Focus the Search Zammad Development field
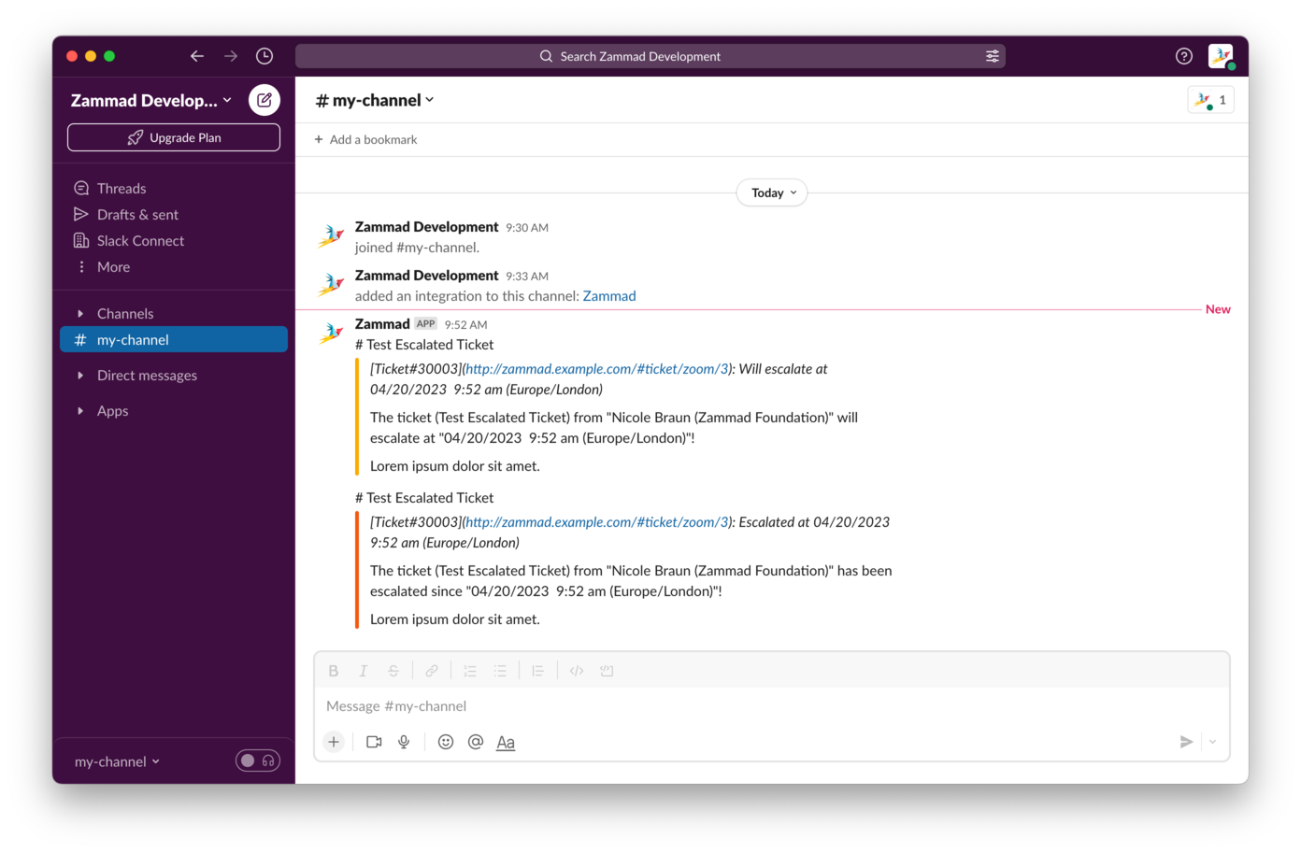 [650, 56]
